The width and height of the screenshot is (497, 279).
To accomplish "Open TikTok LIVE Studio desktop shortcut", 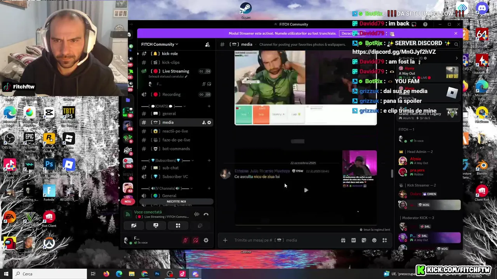I will (x=10, y=168).
